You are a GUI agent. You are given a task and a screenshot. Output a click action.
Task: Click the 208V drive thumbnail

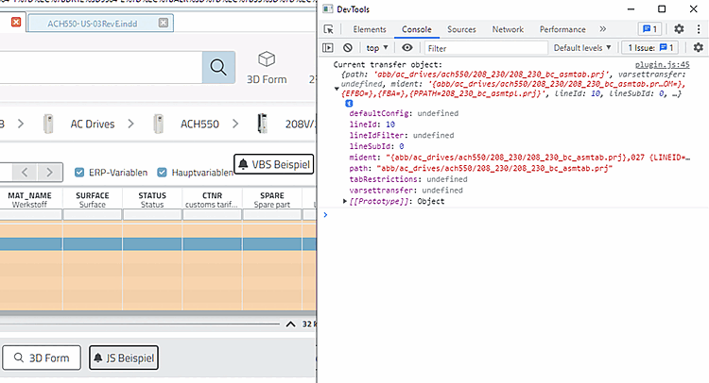click(262, 124)
